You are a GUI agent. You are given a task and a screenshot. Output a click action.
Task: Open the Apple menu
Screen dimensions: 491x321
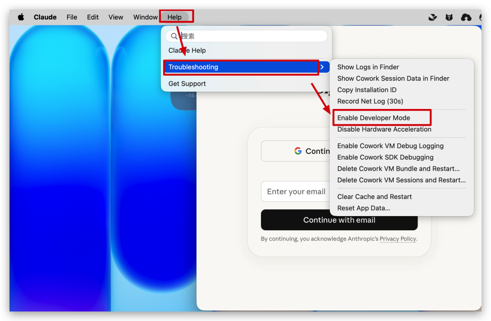tap(21, 17)
